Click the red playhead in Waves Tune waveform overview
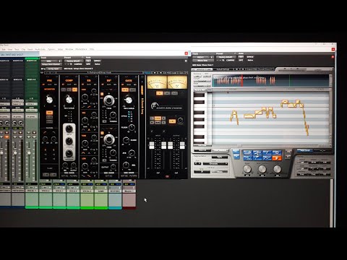 [242, 80]
